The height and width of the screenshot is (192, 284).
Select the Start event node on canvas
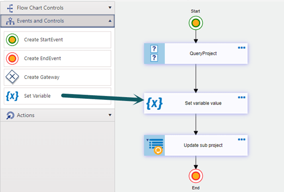tap(196, 23)
